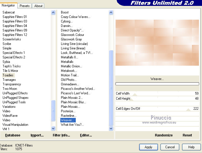Screen dimensions: 202x153
Task: Open Filter Info...
Action: click(61, 135)
